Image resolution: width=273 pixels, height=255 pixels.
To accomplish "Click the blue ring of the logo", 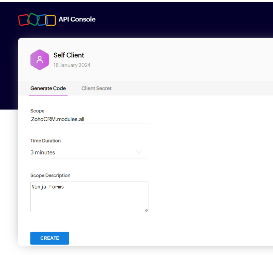I will (41, 21).
